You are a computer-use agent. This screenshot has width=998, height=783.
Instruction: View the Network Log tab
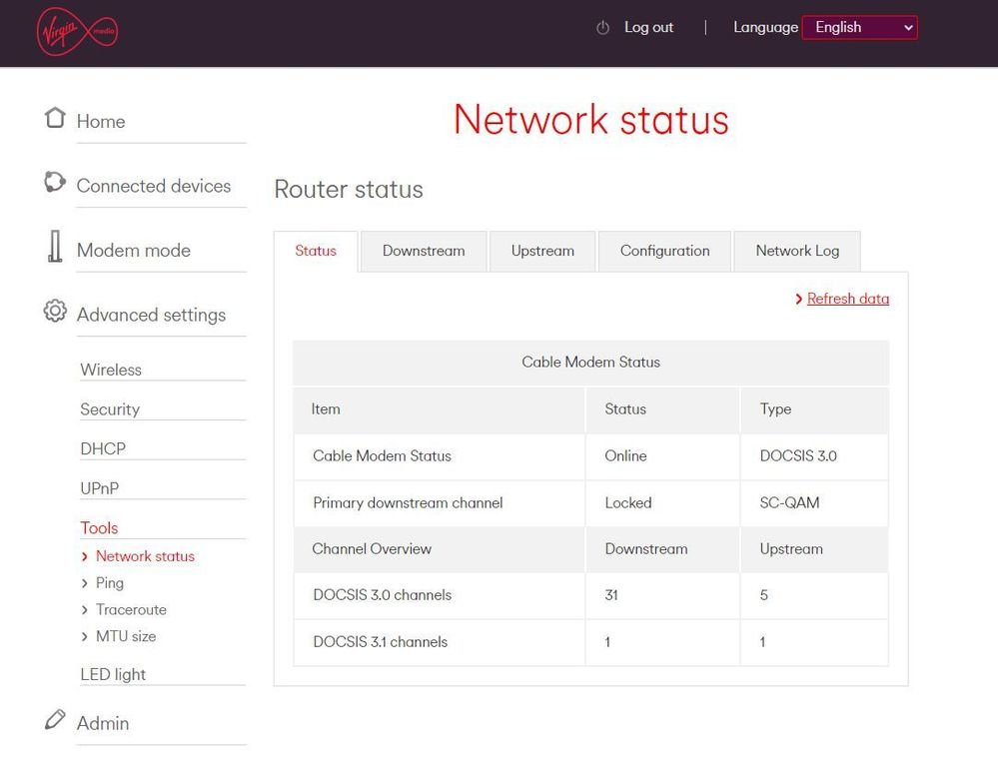(797, 251)
